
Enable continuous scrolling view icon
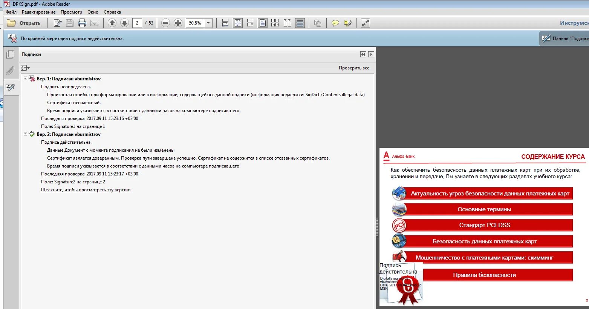click(300, 23)
